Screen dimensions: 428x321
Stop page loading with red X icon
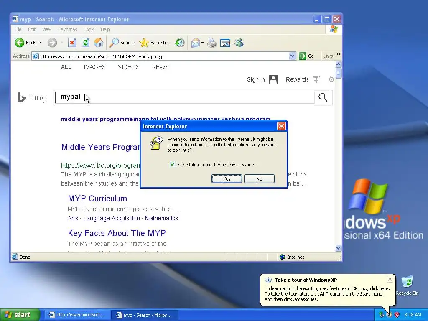tap(72, 43)
